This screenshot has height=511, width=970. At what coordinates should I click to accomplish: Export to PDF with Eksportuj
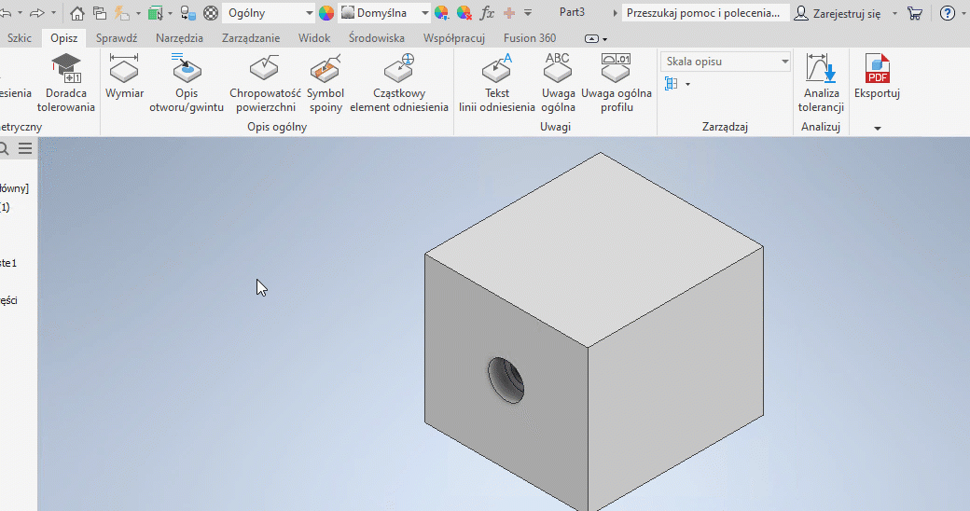click(x=877, y=76)
